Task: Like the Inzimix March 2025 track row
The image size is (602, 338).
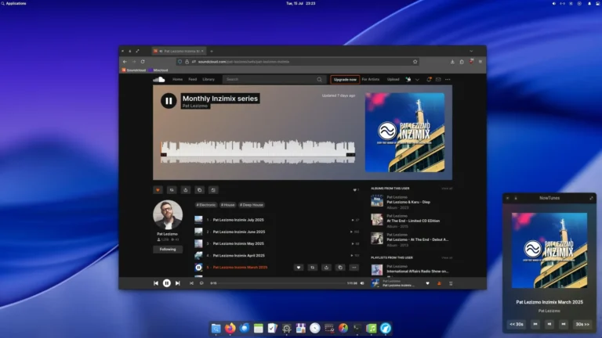Action: pyautogui.click(x=299, y=268)
